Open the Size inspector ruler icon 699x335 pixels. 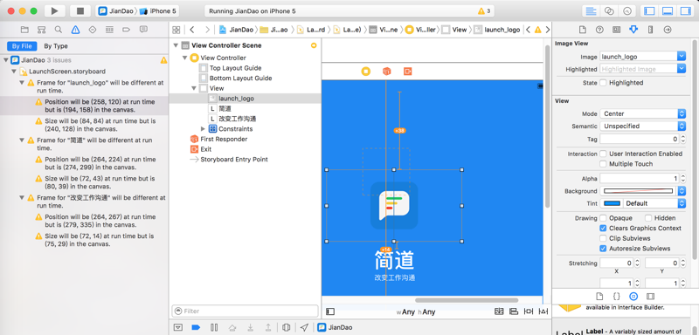[x=650, y=30]
